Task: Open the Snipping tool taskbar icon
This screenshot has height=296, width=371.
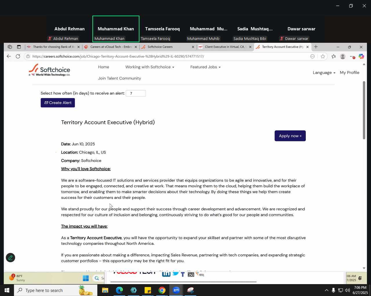Action: pos(190,290)
